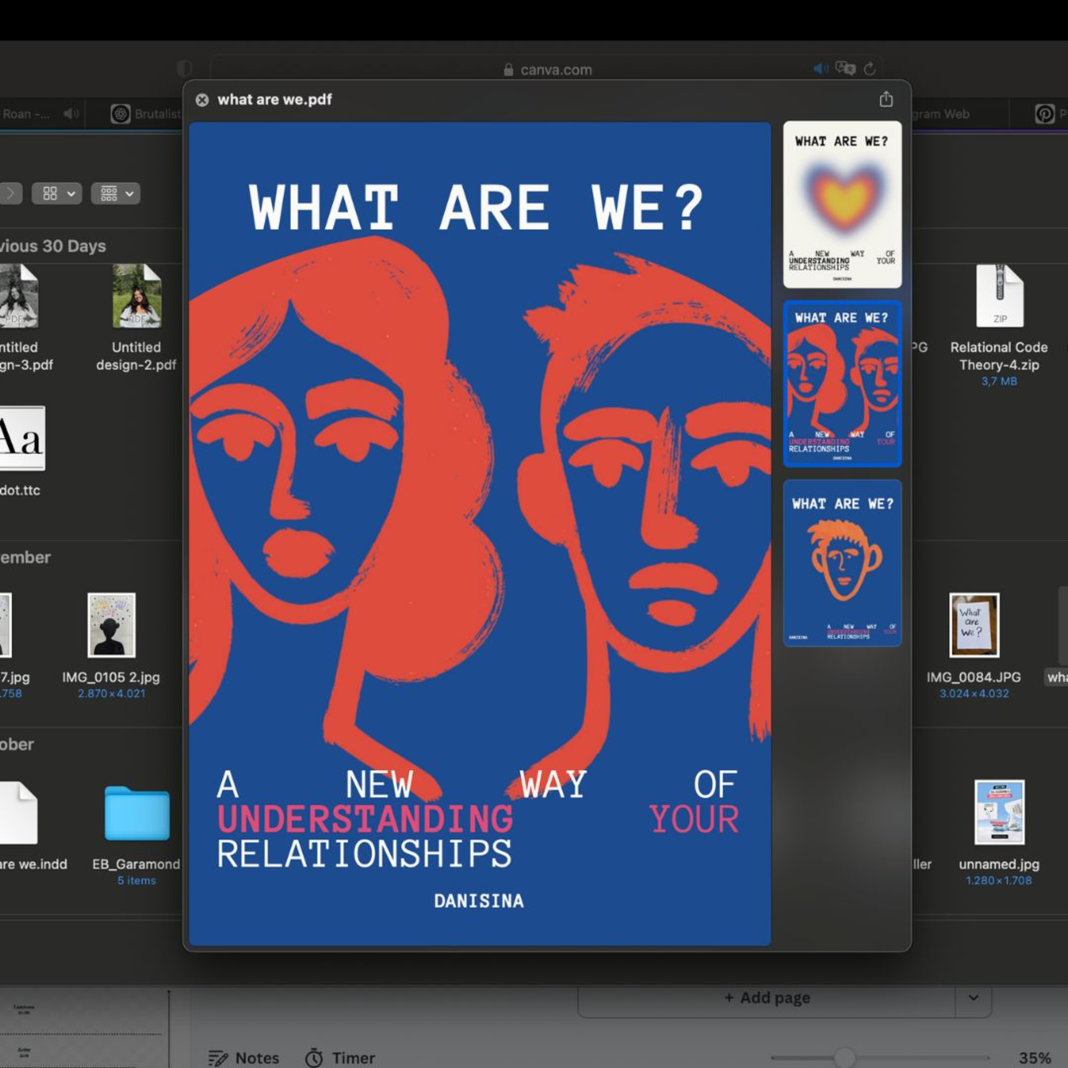This screenshot has height=1068, width=1068.
Task: Open the Notes panel
Action: coord(244,1057)
